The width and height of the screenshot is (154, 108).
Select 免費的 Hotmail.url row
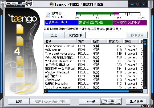pos(93,84)
